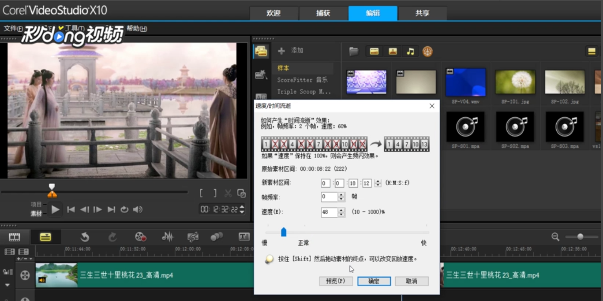Adjust the timeline zoom slider
Screen dimensions: 603x301
pyautogui.click(x=581, y=237)
